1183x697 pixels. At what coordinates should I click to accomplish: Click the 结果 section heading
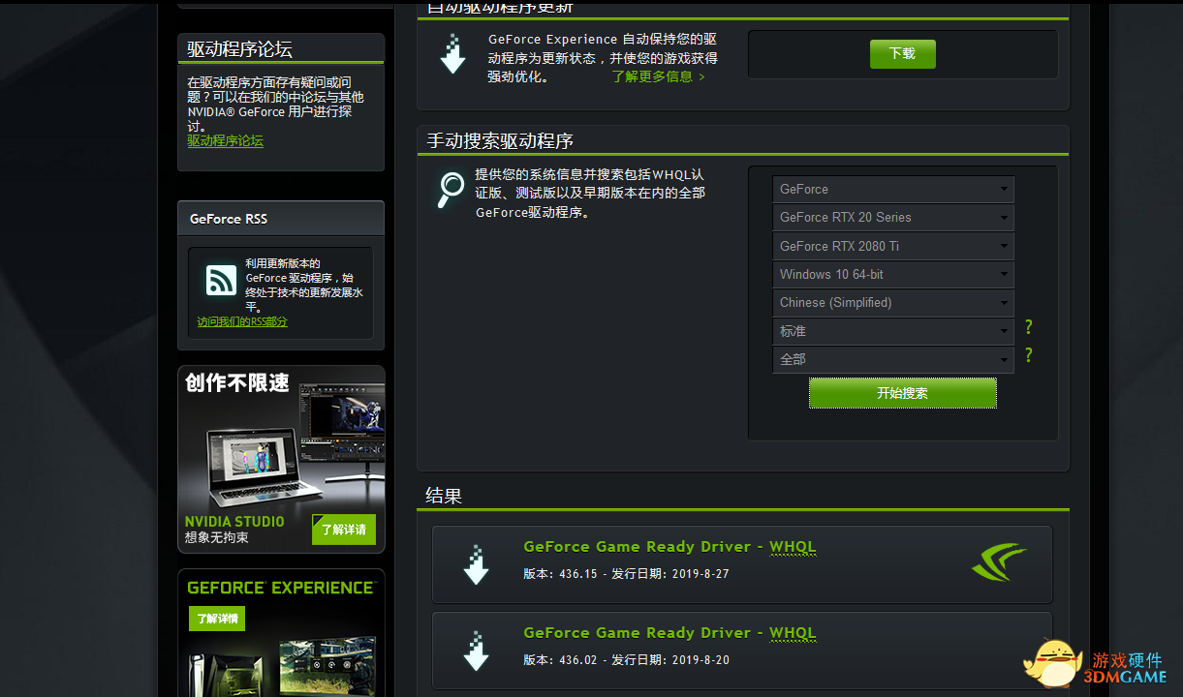point(444,496)
